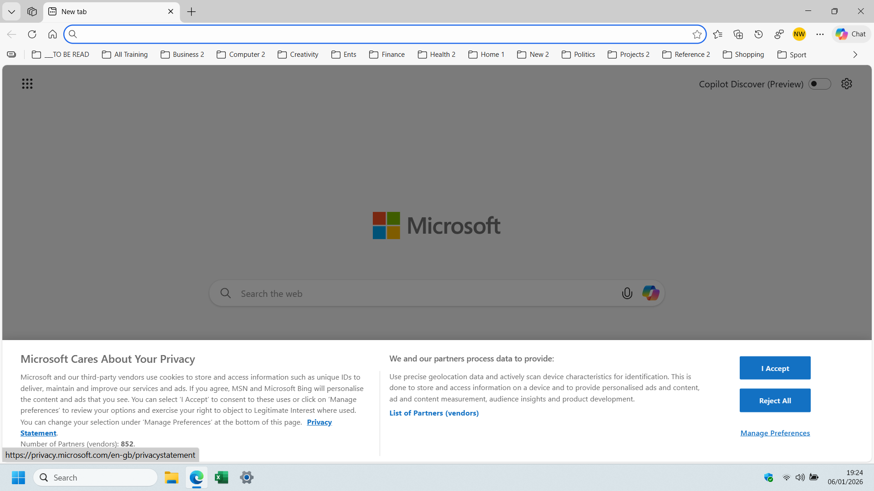Click the browser address bar
The height and width of the screenshot is (491, 874).
tap(385, 34)
